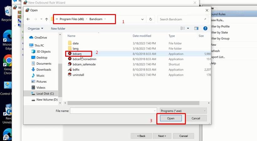Select Local Disk (C:) in navigation pane
This screenshot has width=257, height=141.
(45, 93)
